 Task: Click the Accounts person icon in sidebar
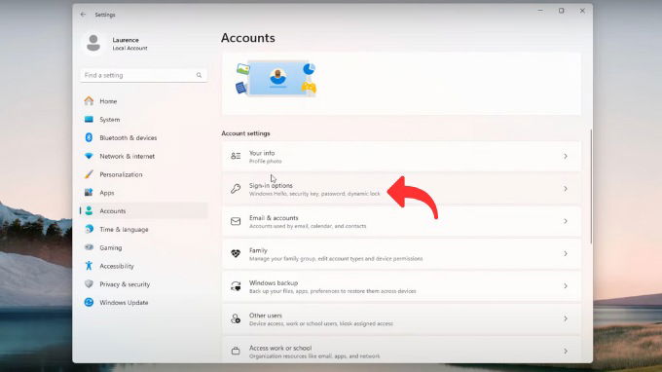(89, 210)
